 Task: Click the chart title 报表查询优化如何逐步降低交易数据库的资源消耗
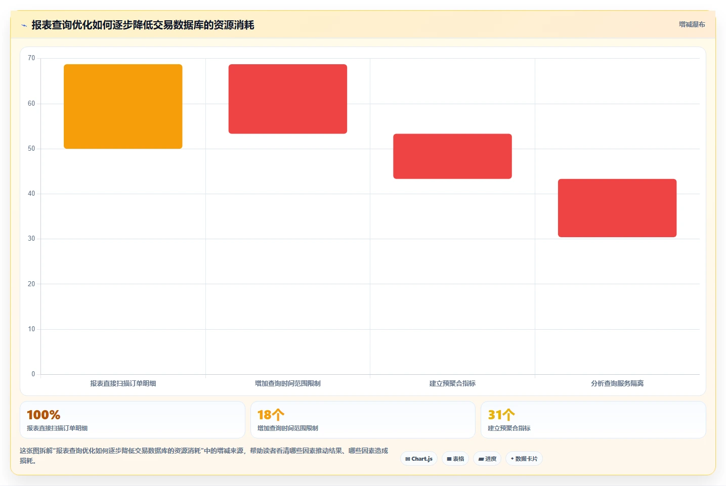tap(143, 25)
